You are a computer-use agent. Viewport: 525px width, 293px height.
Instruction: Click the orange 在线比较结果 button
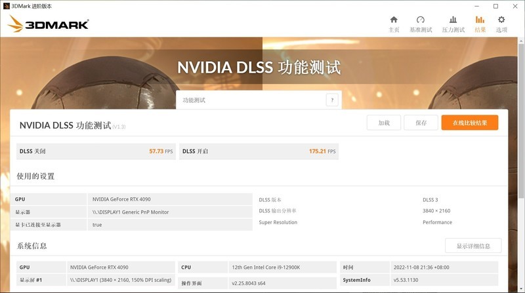click(x=470, y=123)
